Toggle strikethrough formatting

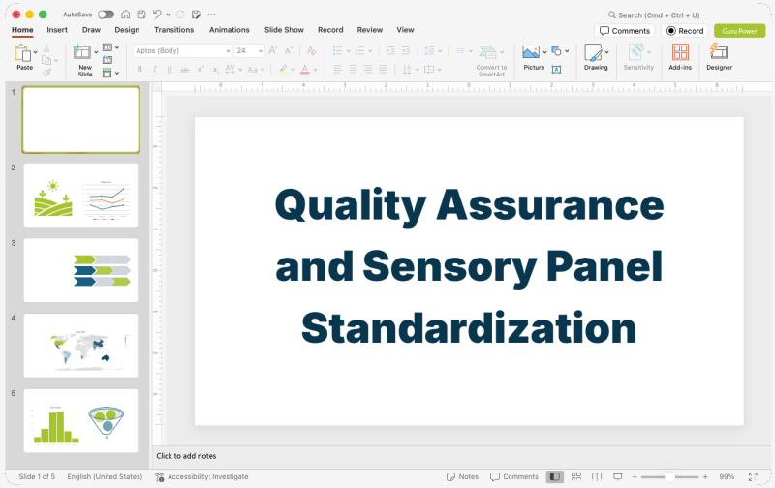tap(184, 70)
